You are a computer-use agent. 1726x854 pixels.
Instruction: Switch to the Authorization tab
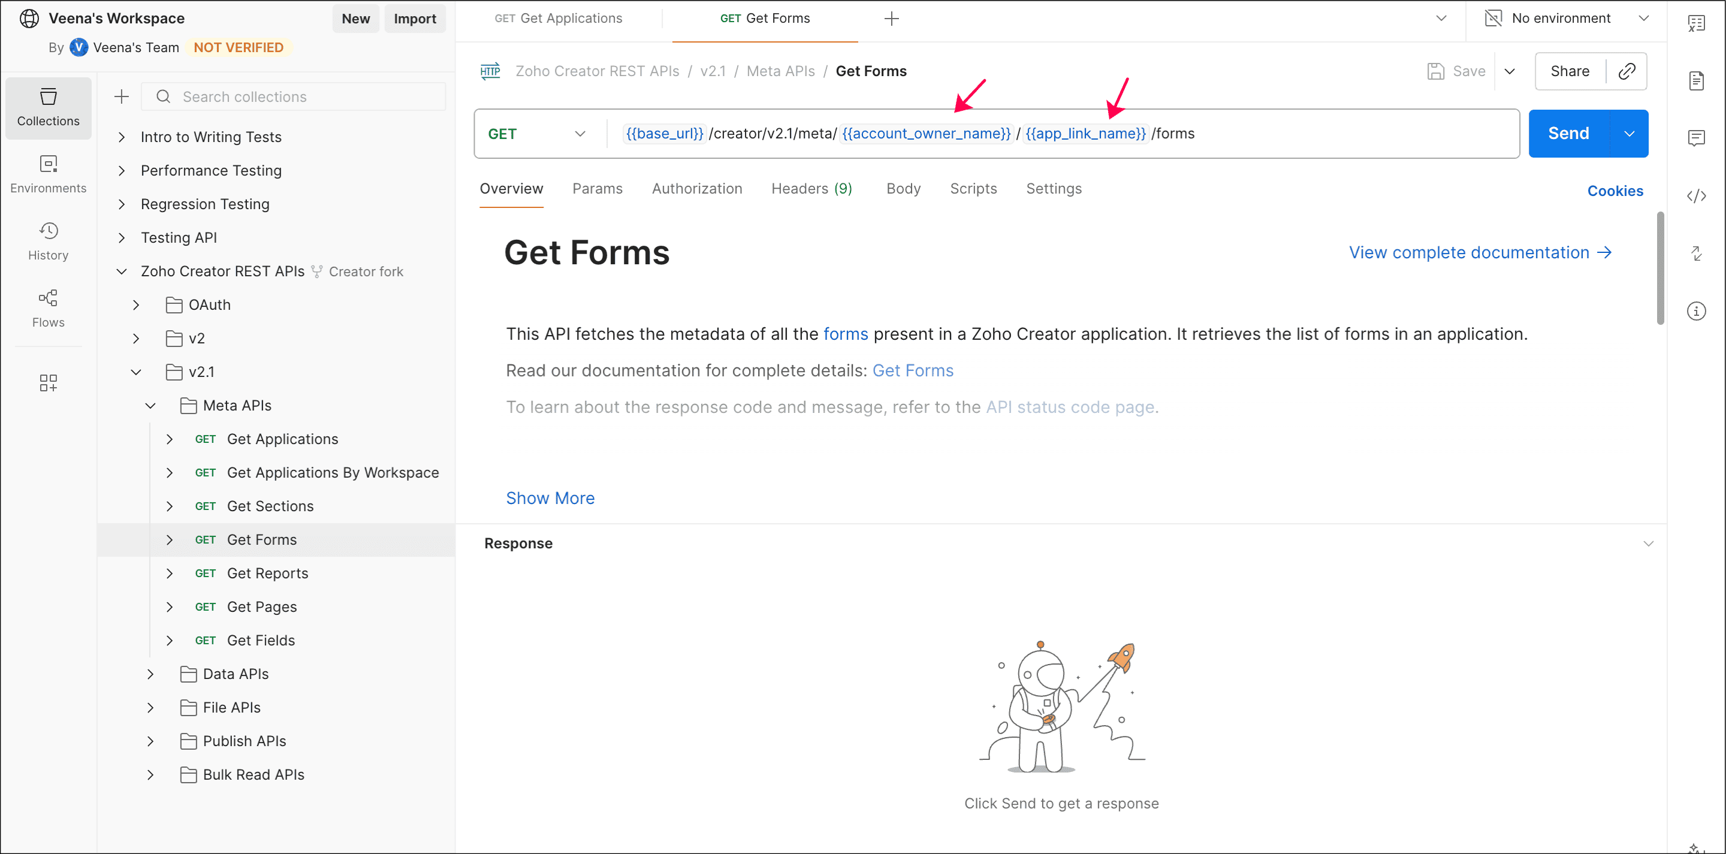coord(697,189)
